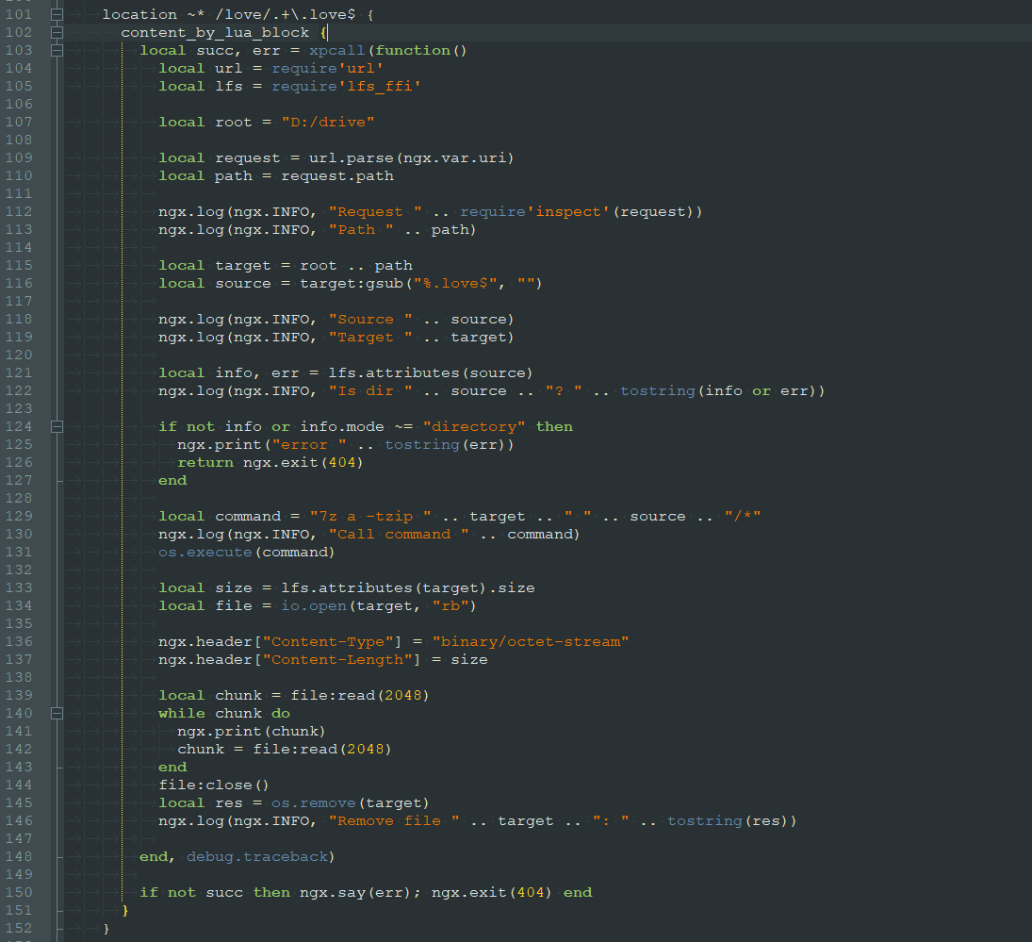Click url.parse(ngx.var.uri) on line 109

[x=412, y=158]
